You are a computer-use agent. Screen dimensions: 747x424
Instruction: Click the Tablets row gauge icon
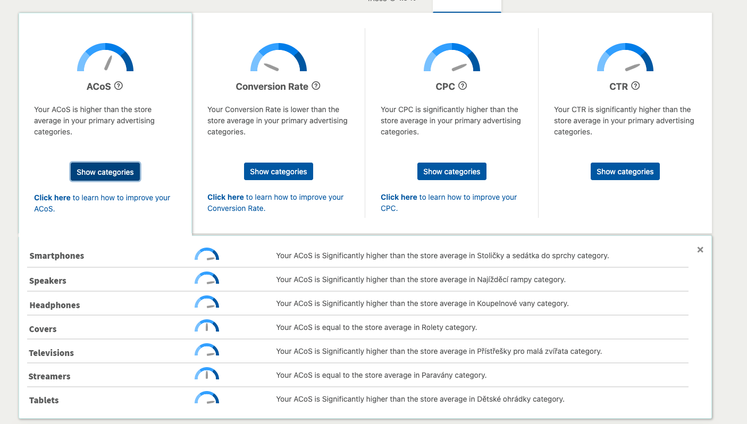(207, 398)
